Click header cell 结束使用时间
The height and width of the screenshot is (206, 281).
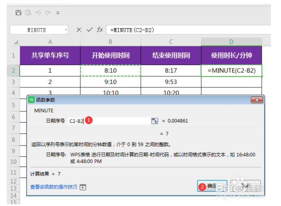[171, 55]
